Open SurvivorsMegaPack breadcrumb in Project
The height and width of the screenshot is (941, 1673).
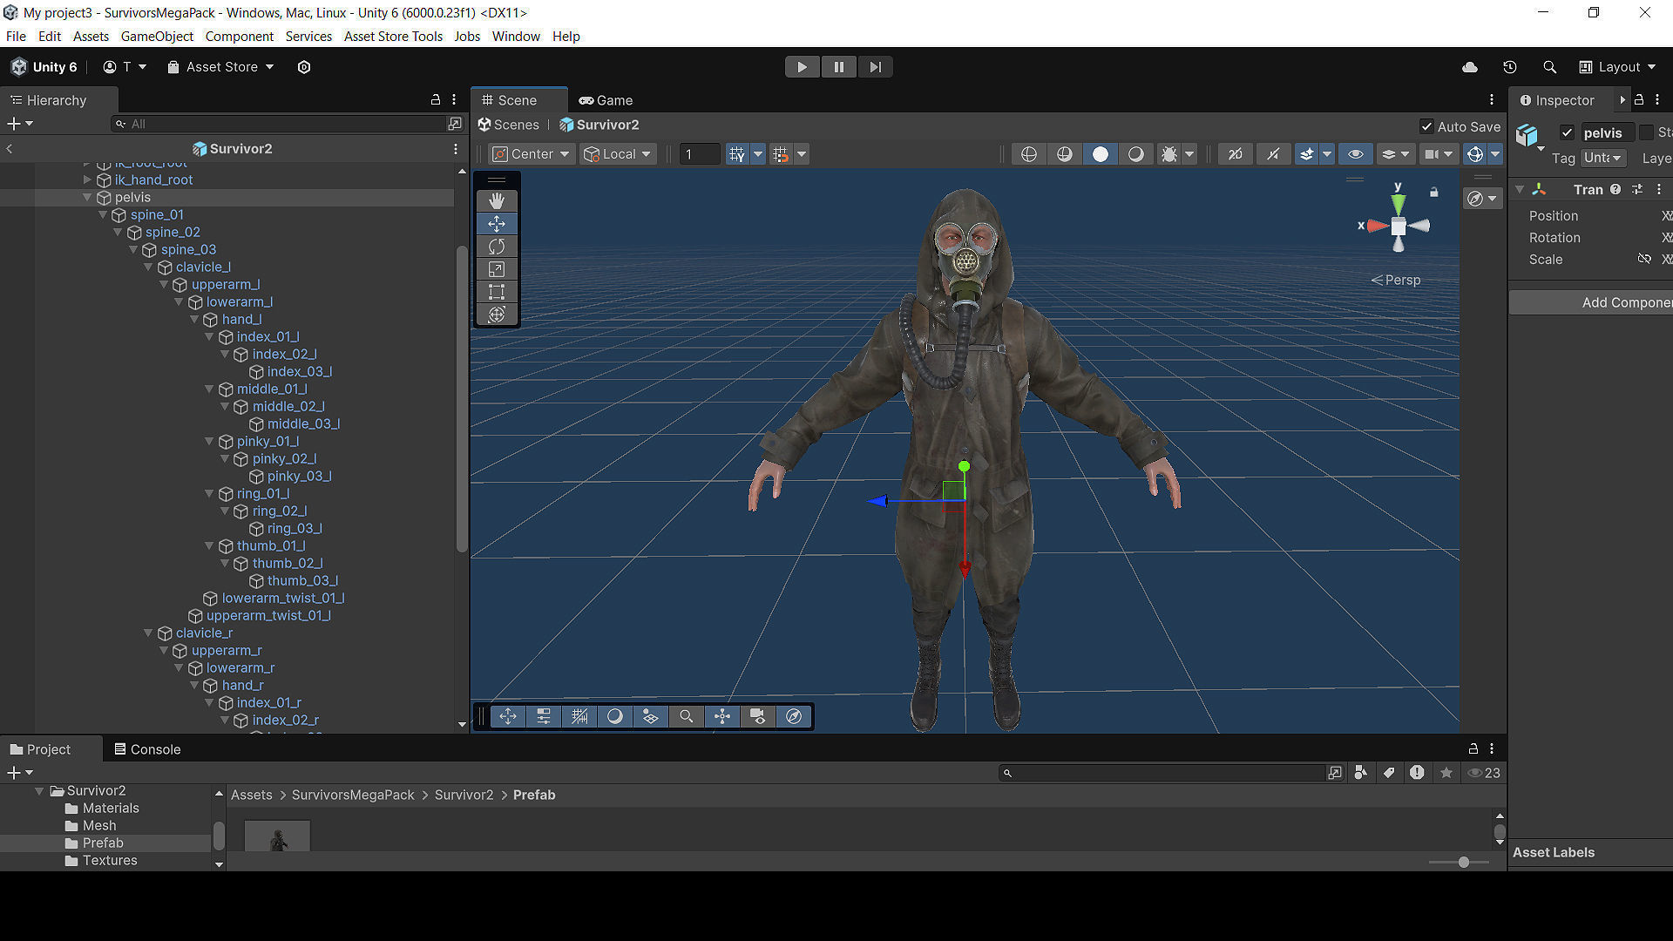click(x=353, y=795)
